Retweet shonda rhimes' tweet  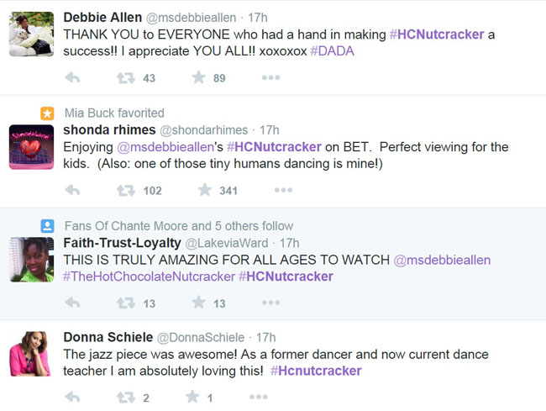click(x=126, y=191)
